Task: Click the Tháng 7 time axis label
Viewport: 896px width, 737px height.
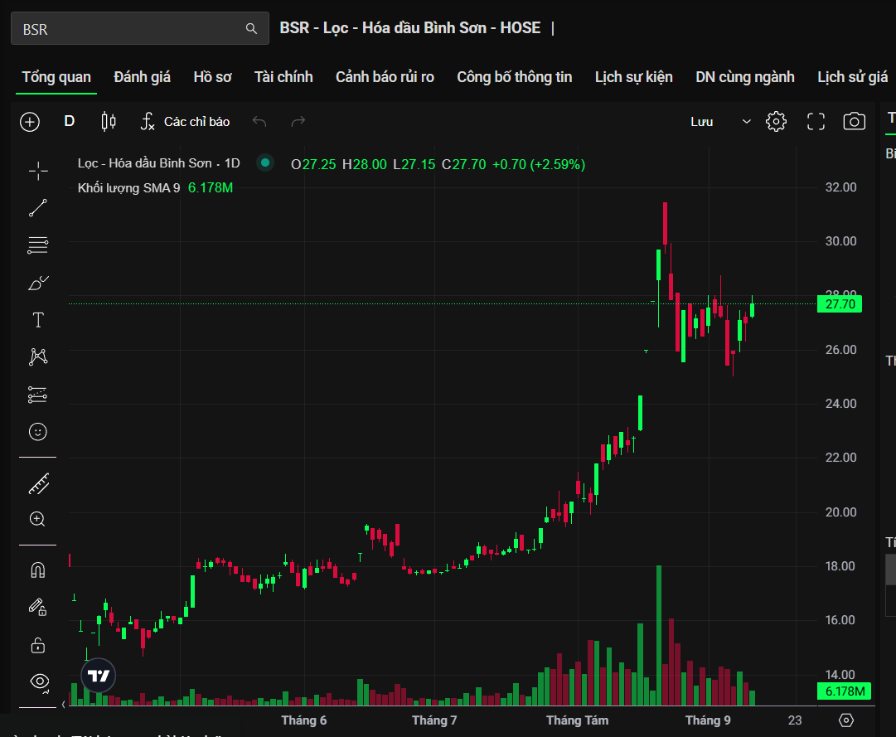Action: (x=434, y=720)
